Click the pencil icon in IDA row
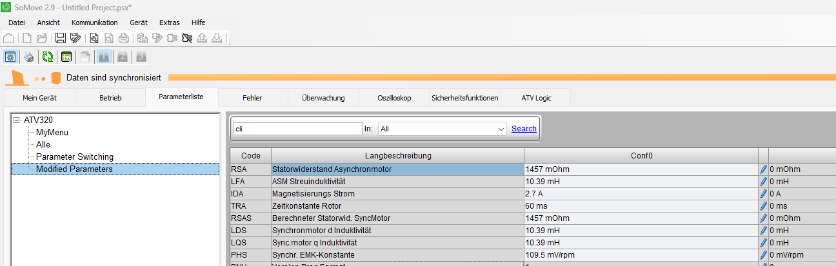This screenshot has width=836, height=266. point(764,194)
